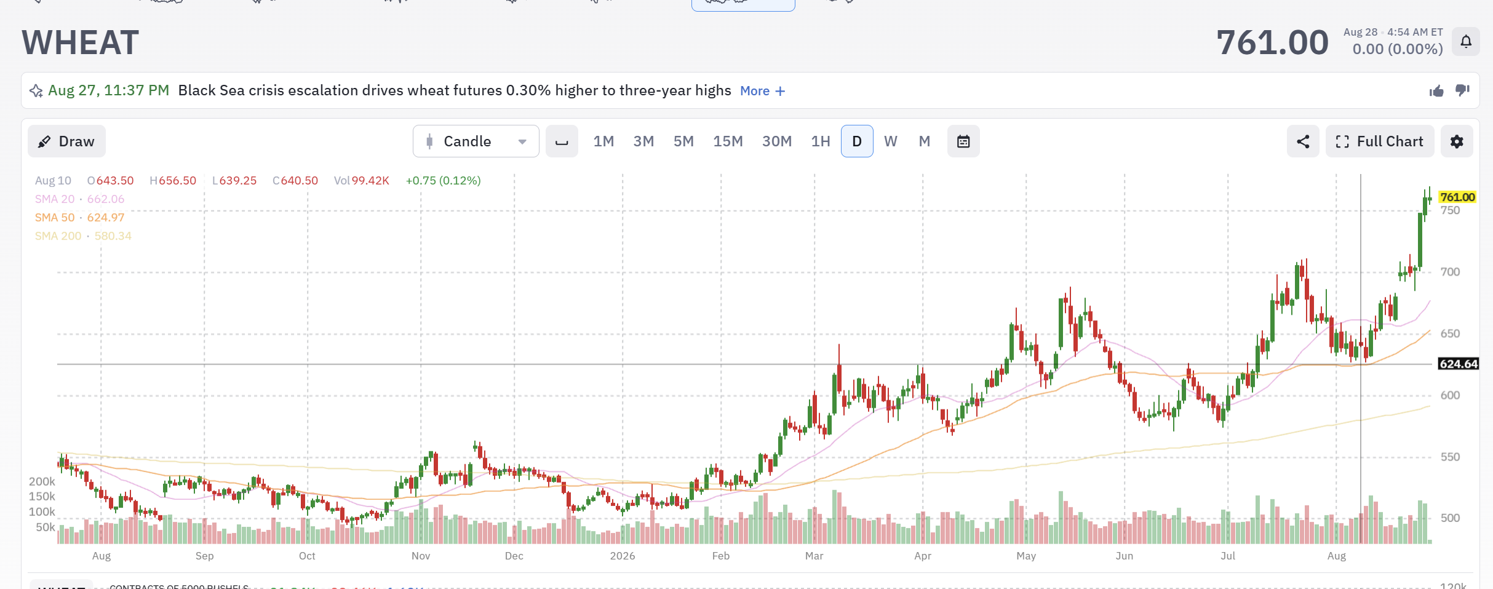Open the Draw tools
1493x589 pixels.
click(66, 141)
